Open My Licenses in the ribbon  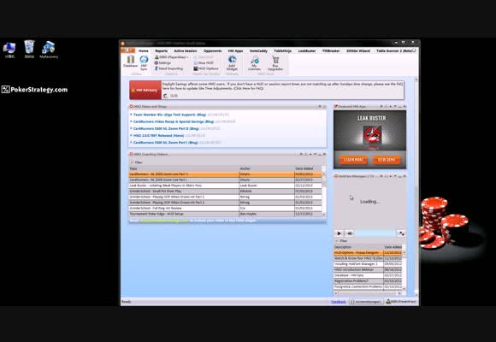[254, 62]
